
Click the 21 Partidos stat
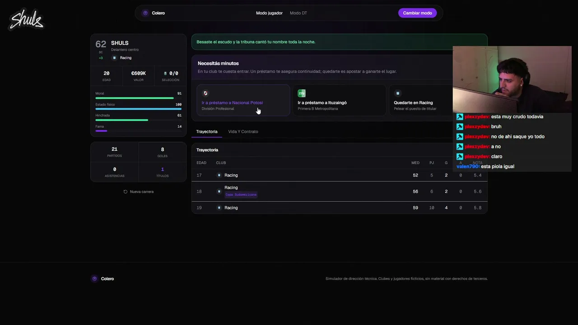point(114,152)
